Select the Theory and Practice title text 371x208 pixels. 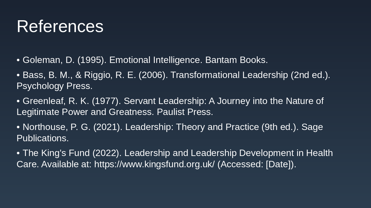click(217, 127)
